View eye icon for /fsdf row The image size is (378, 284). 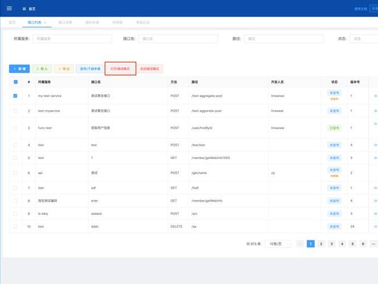pos(375,188)
